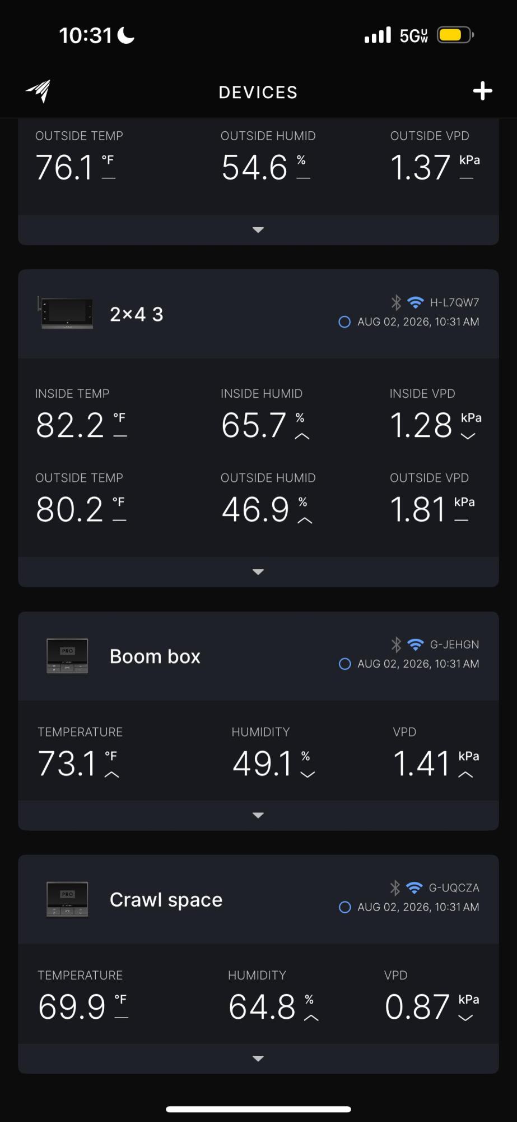Add a new device with plus icon

(482, 91)
